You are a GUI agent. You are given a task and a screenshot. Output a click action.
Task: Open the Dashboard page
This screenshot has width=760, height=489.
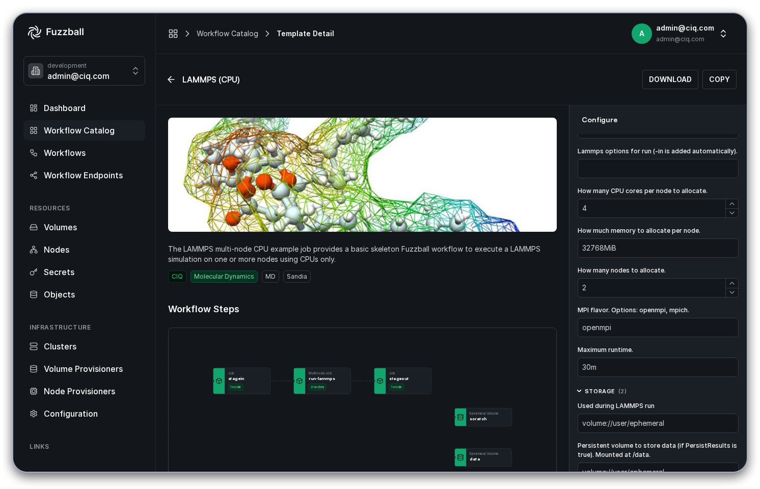pos(84,108)
